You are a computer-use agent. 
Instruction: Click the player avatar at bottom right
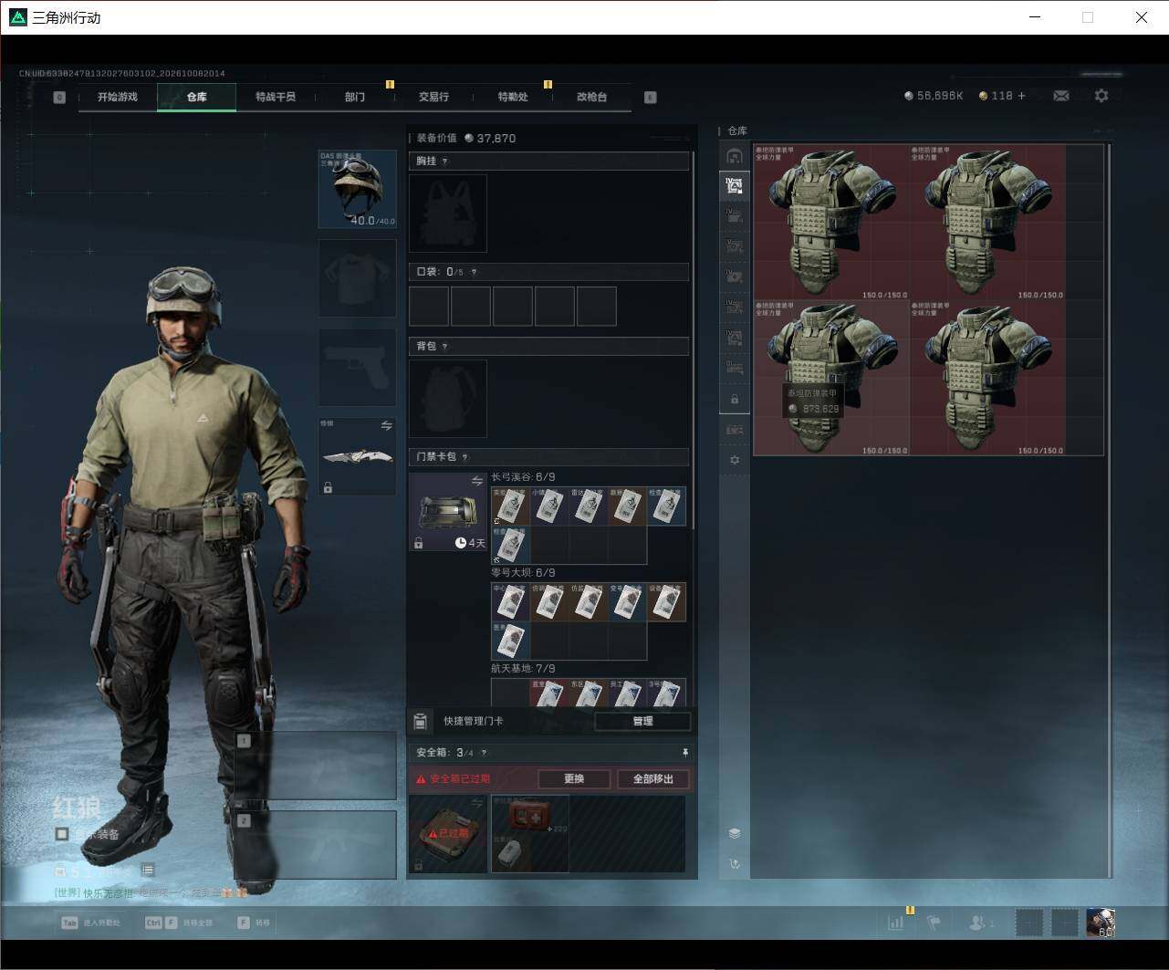click(1101, 923)
